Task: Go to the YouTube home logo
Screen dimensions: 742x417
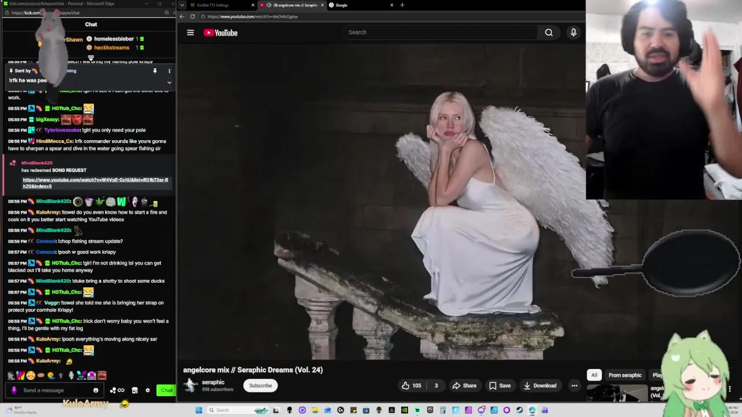Action: (220, 33)
